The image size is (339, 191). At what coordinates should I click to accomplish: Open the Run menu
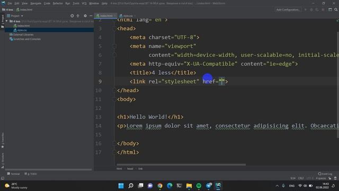pyautogui.click(x=68, y=3)
